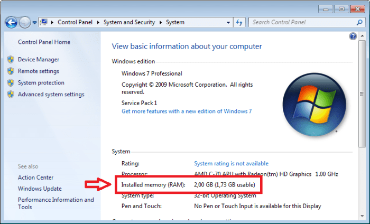Go to Control Panel breadcrumb

75,22
